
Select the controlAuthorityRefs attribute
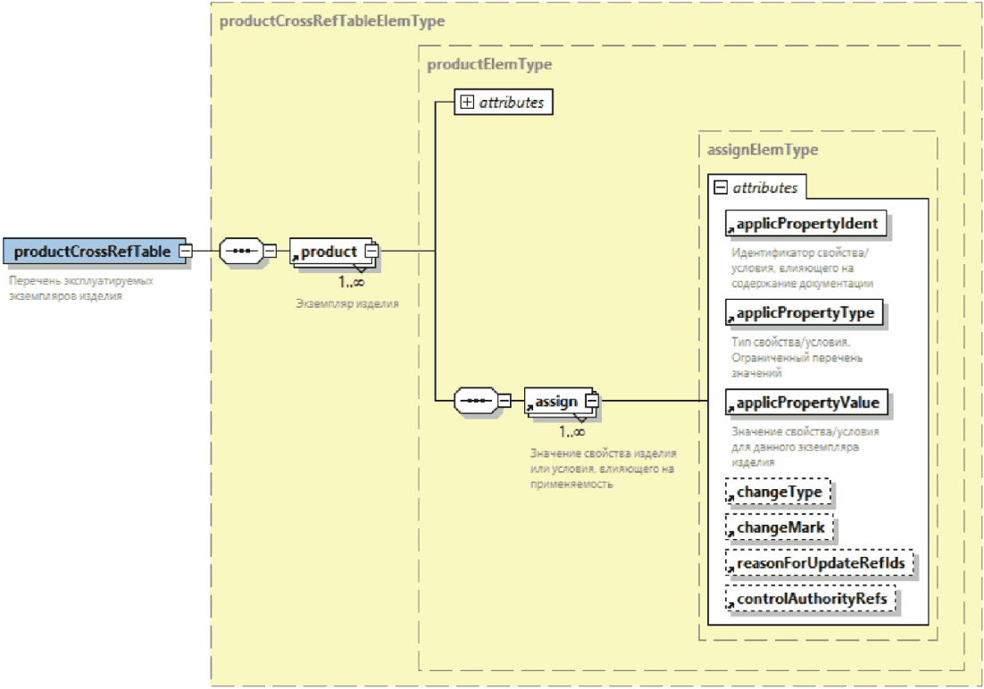tap(811, 599)
